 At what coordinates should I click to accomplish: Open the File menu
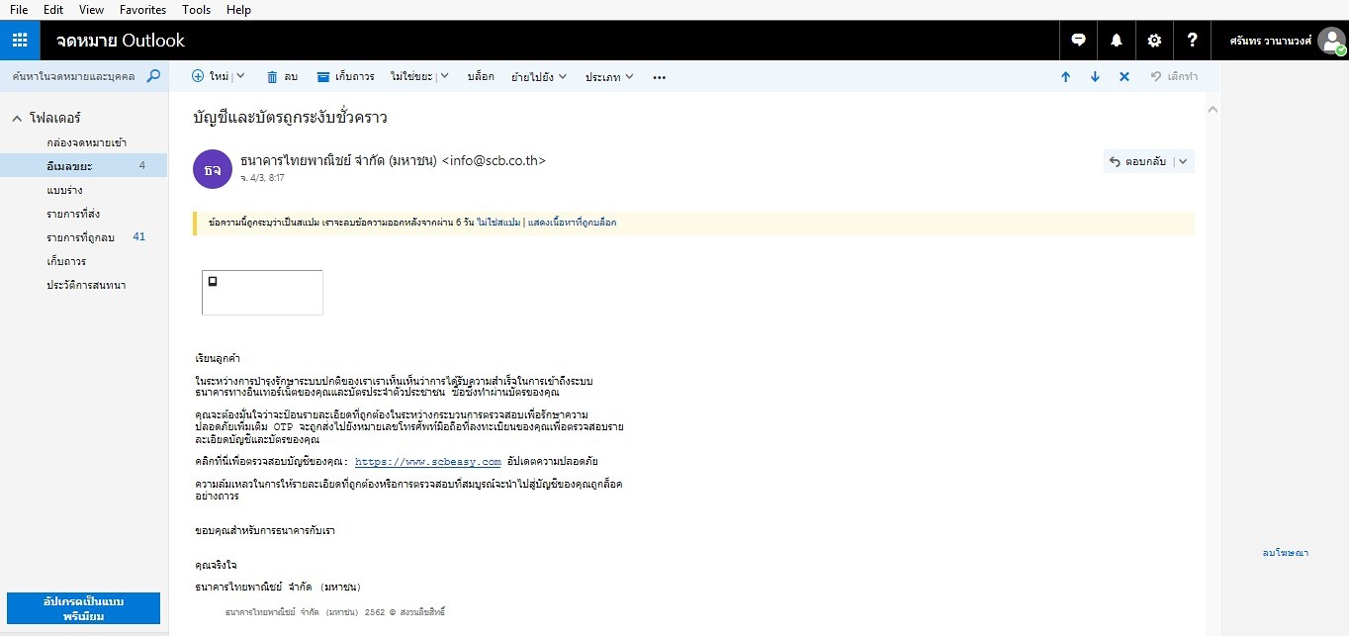(x=19, y=9)
